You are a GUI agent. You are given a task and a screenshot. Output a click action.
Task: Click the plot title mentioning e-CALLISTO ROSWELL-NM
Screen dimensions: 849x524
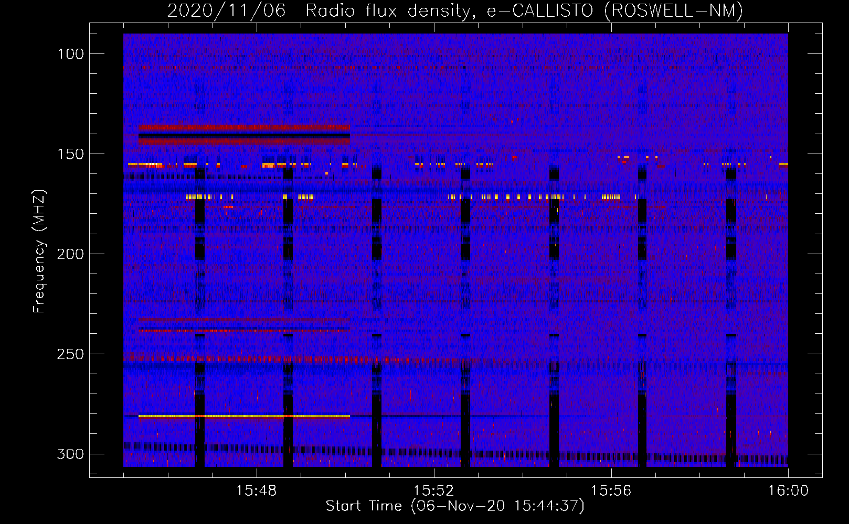pos(455,10)
